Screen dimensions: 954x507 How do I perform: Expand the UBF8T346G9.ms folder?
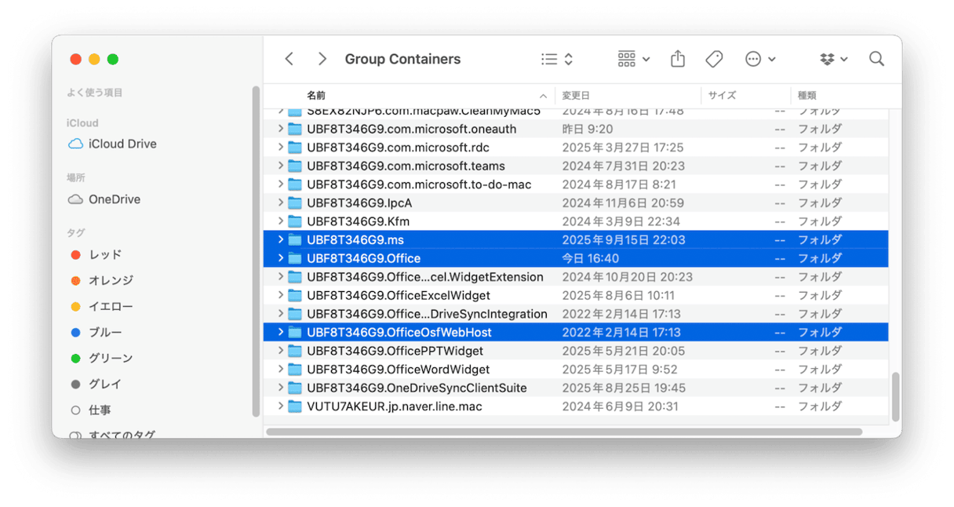[x=281, y=239]
